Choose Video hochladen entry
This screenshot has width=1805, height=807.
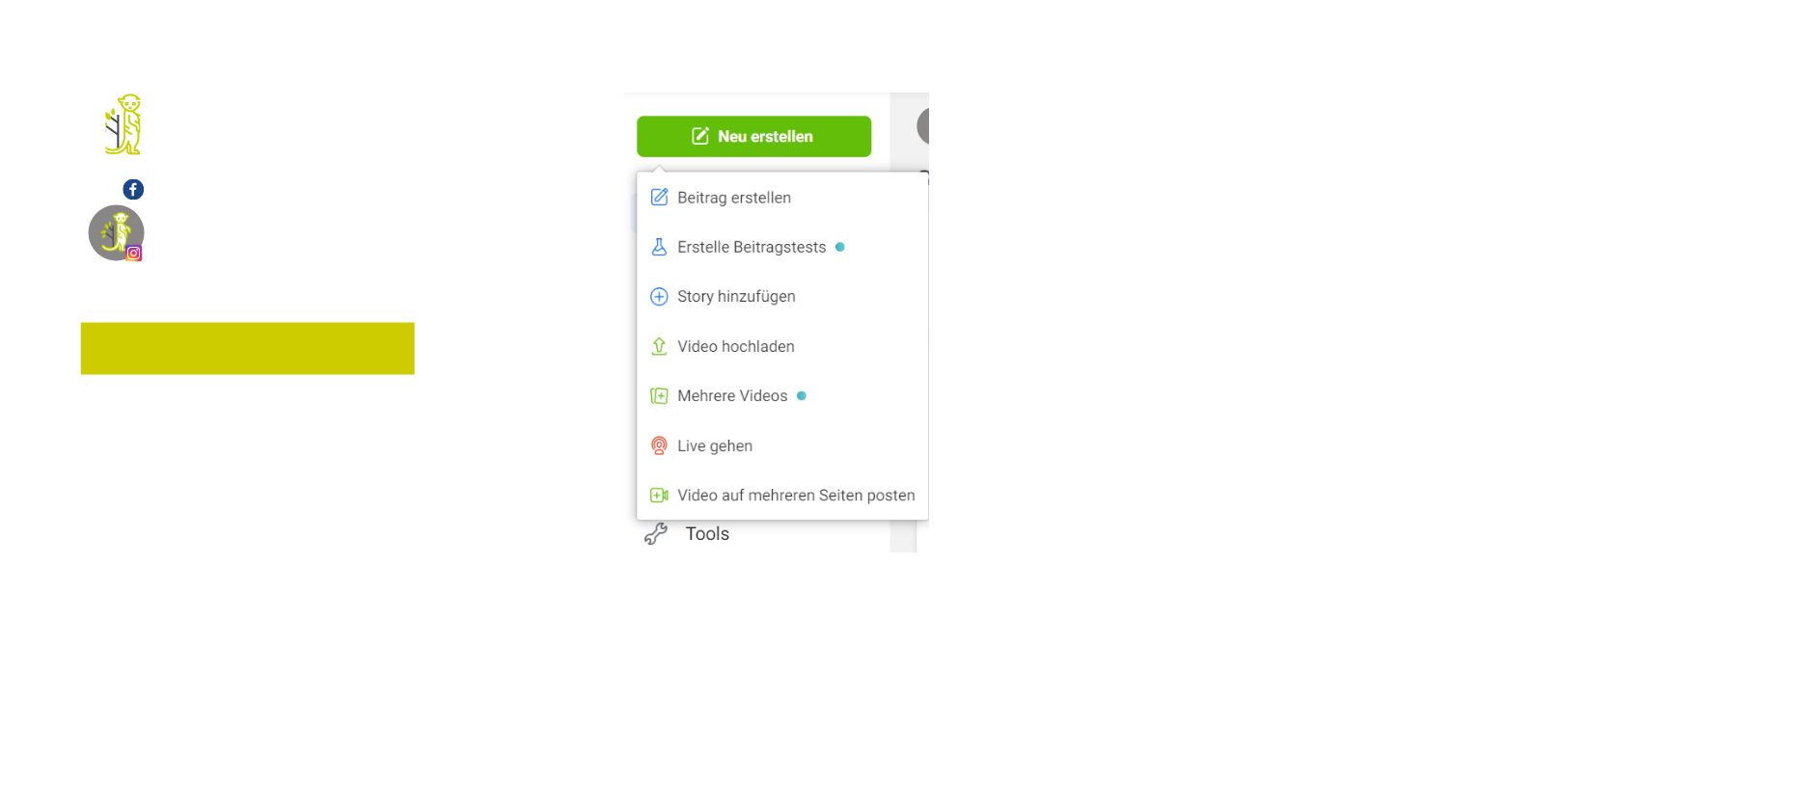(x=782, y=346)
